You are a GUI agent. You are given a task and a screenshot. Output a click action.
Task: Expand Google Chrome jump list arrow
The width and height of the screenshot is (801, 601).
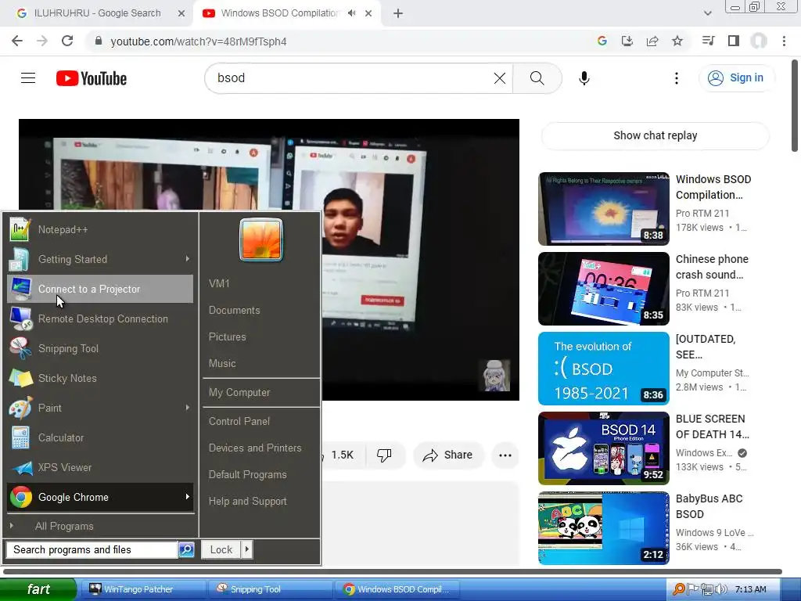tap(188, 497)
